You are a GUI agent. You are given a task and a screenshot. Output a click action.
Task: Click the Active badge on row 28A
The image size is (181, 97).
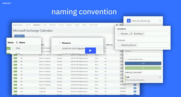[16, 58]
